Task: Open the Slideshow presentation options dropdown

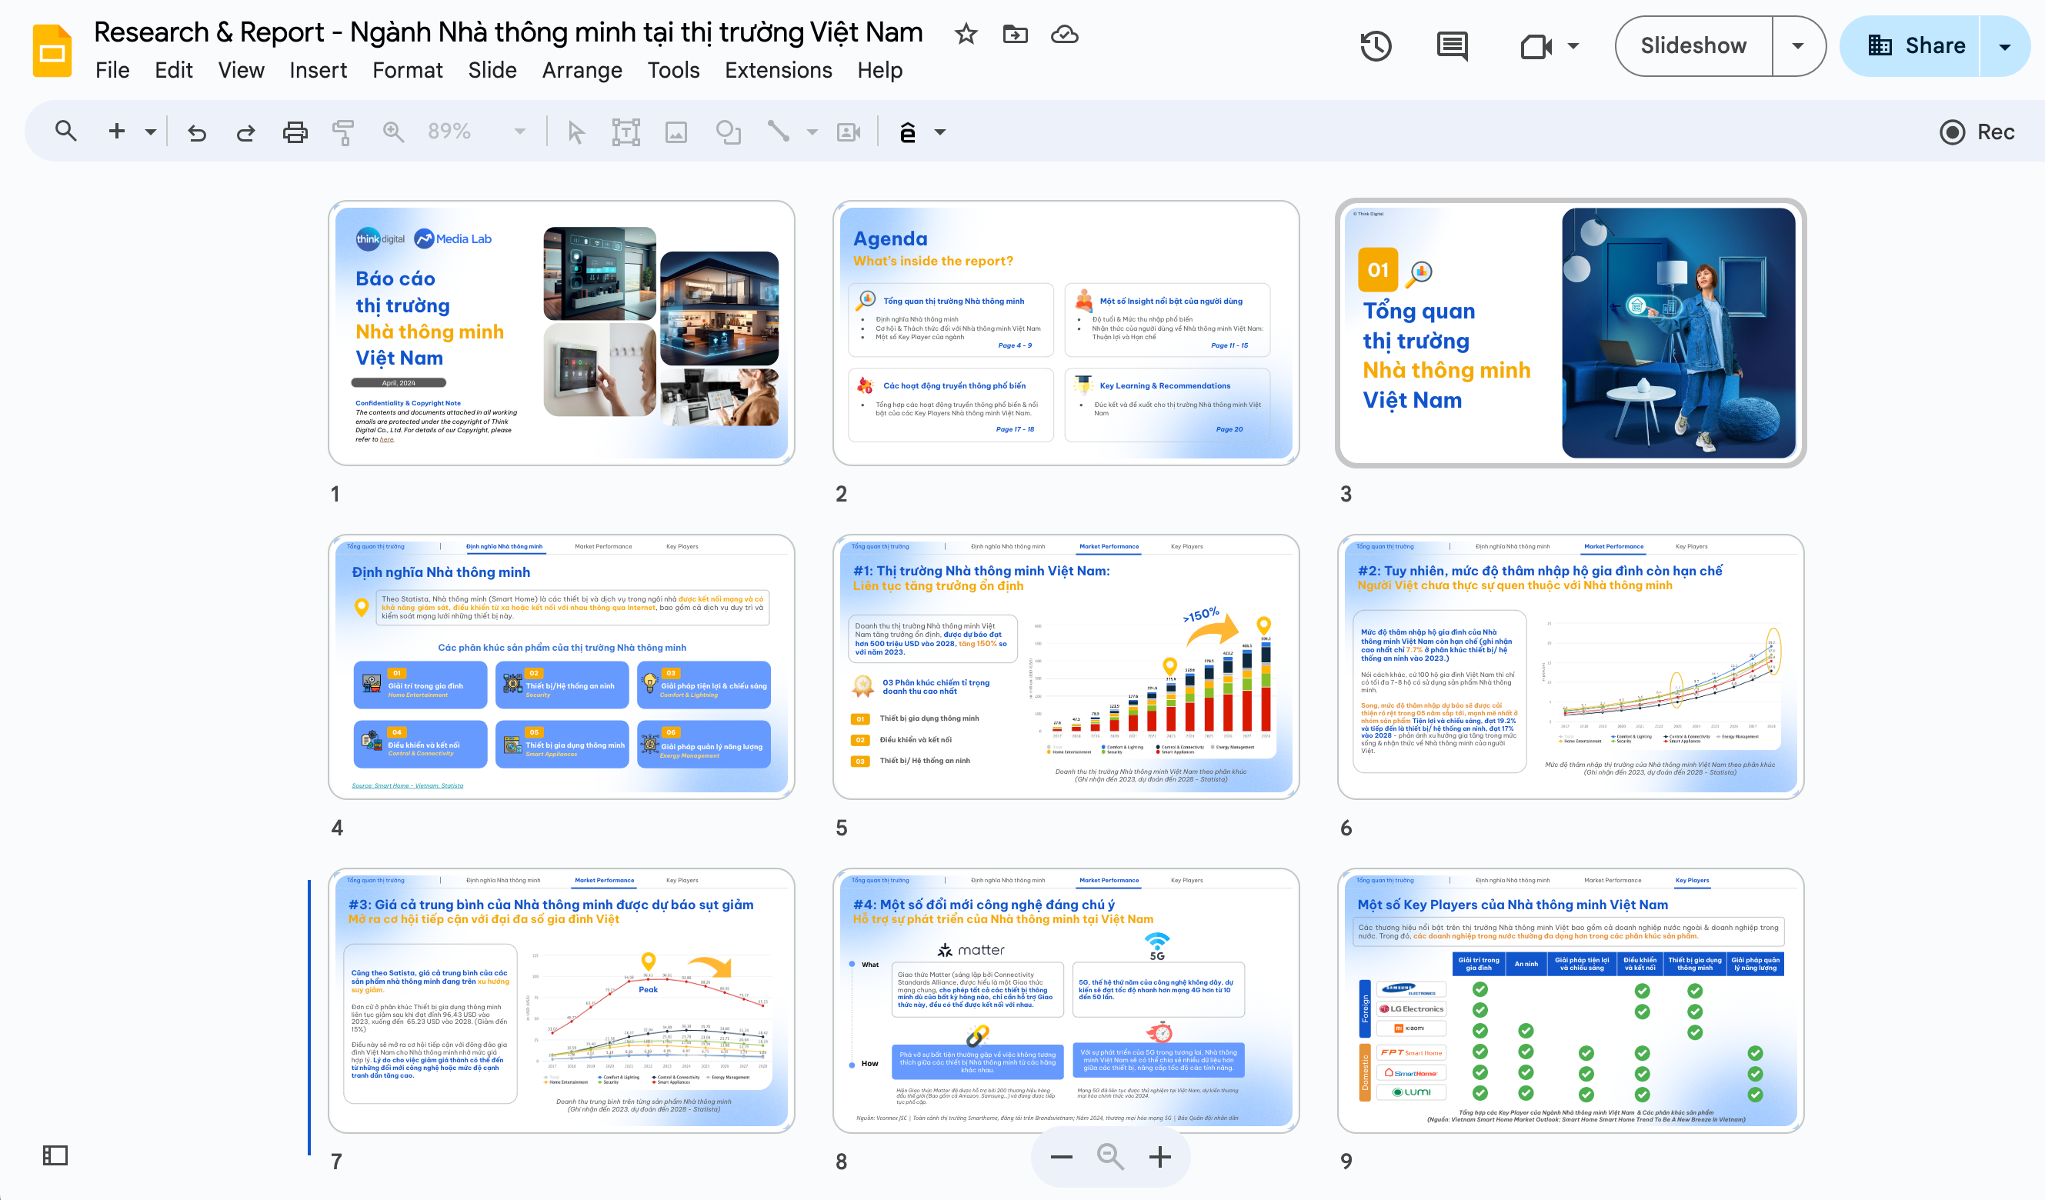Action: [1798, 46]
